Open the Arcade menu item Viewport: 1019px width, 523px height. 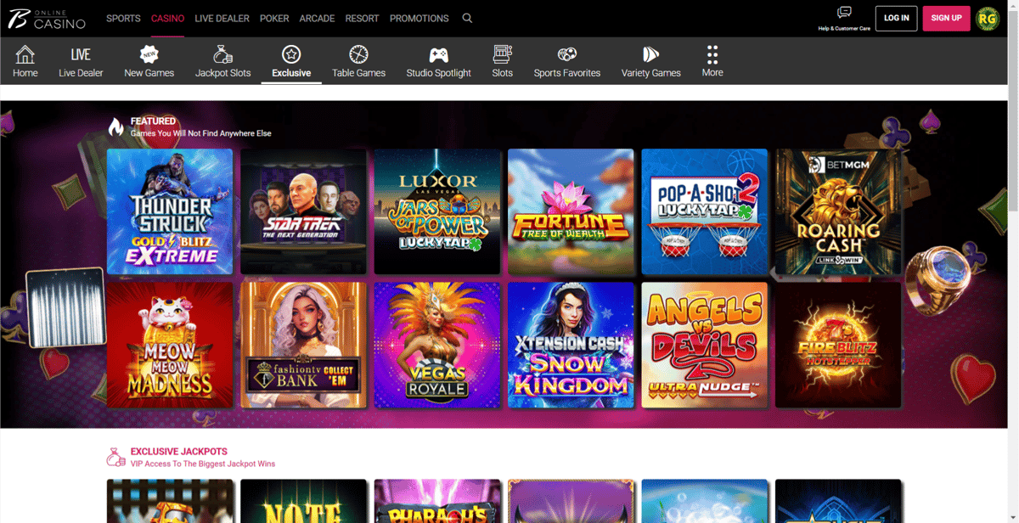click(317, 18)
